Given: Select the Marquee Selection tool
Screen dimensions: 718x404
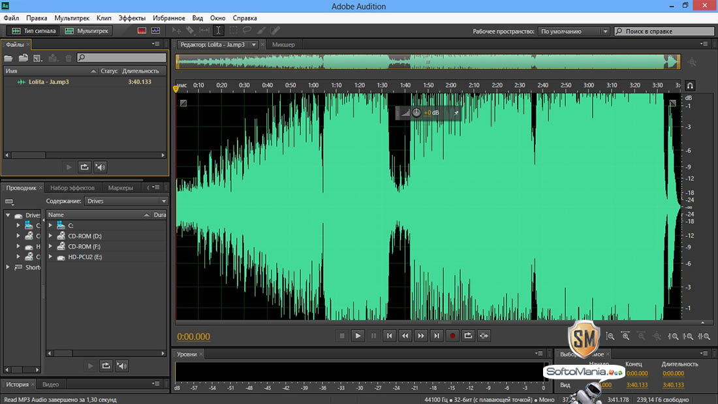Looking at the screenshot, I should 233,31.
